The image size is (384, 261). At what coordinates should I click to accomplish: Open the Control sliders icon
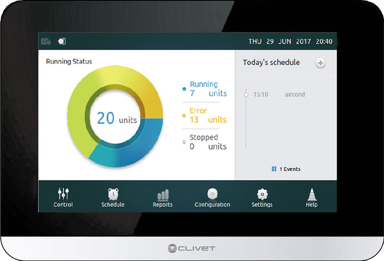(63, 194)
